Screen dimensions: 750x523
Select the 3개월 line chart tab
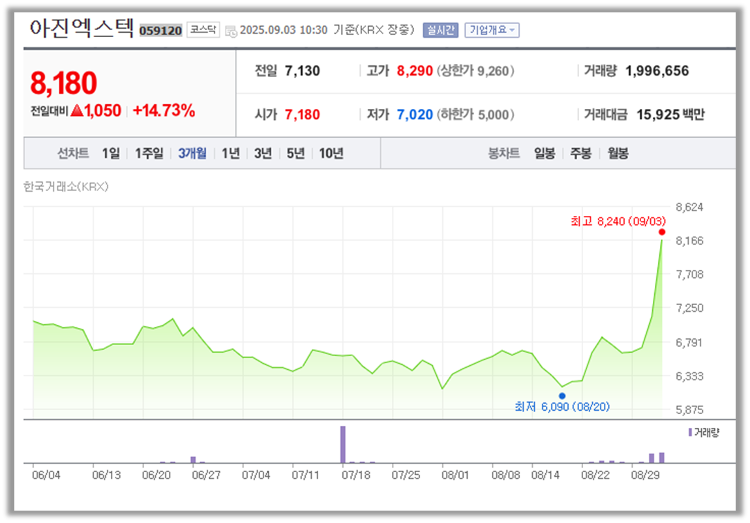pos(192,153)
